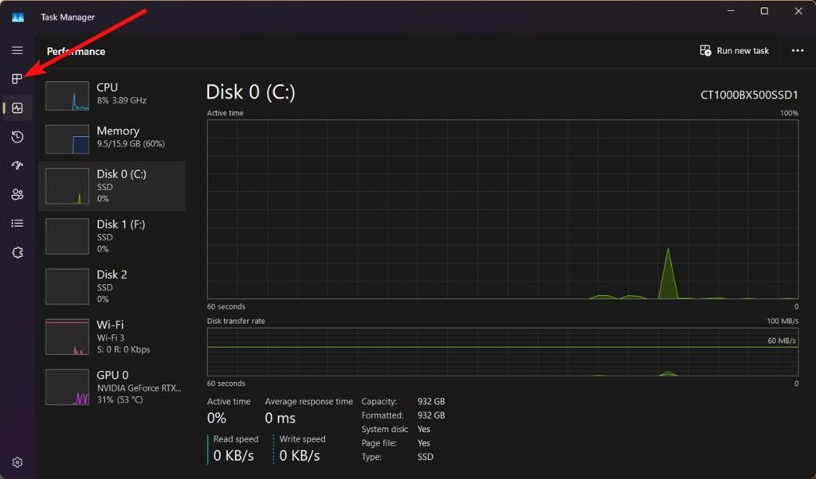Open the Services page icon
Screen dimensions: 816x479
tap(18, 252)
